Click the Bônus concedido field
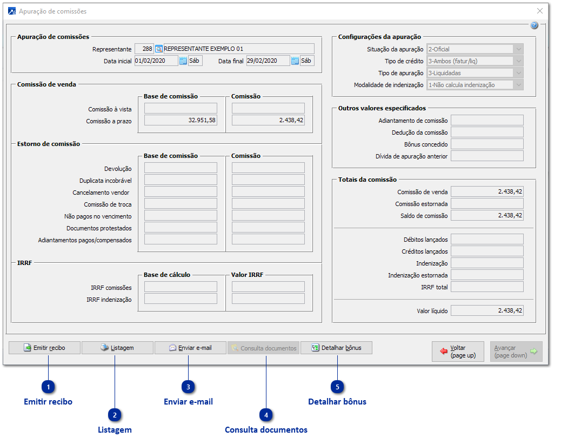This screenshot has width=561, height=444. click(487, 144)
